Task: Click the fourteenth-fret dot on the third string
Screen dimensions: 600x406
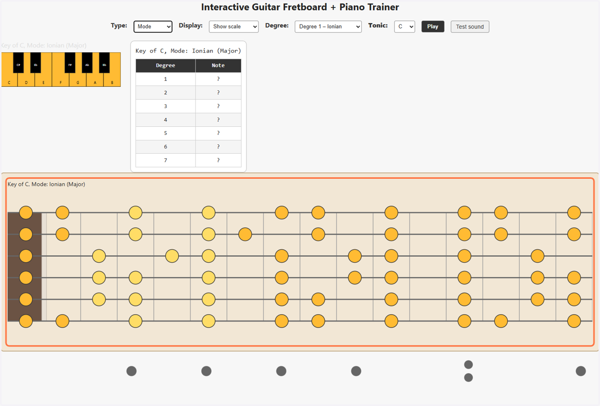Action: tap(537, 256)
